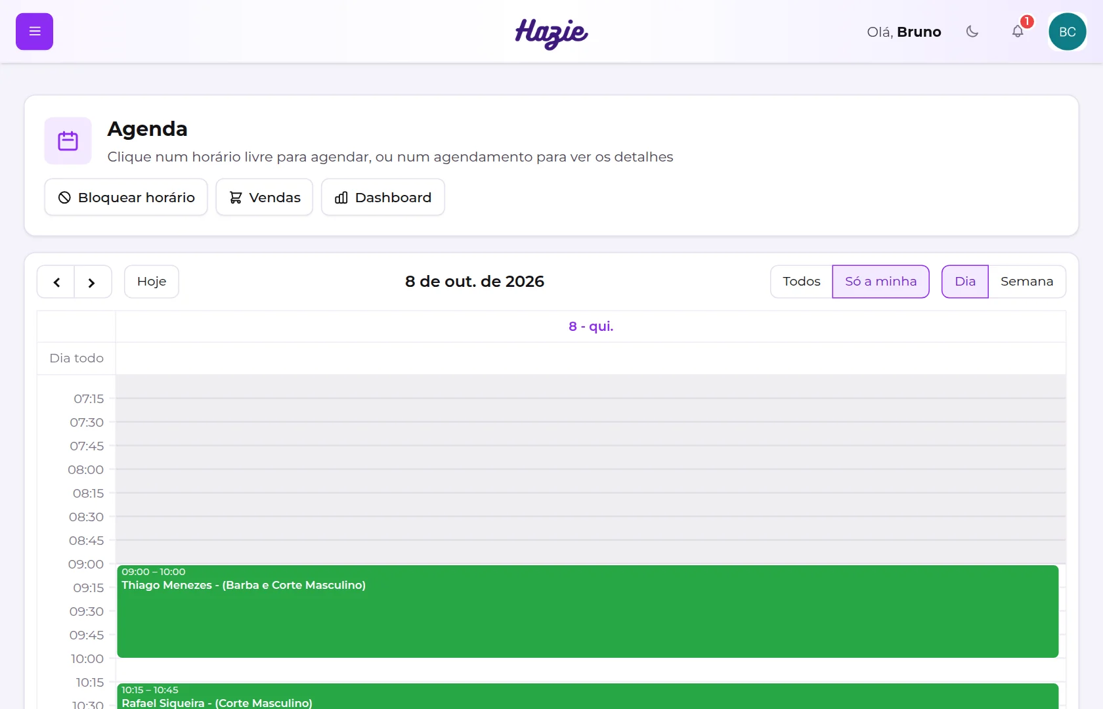Open the BC user avatar menu
Image resolution: width=1103 pixels, height=709 pixels.
click(1068, 32)
